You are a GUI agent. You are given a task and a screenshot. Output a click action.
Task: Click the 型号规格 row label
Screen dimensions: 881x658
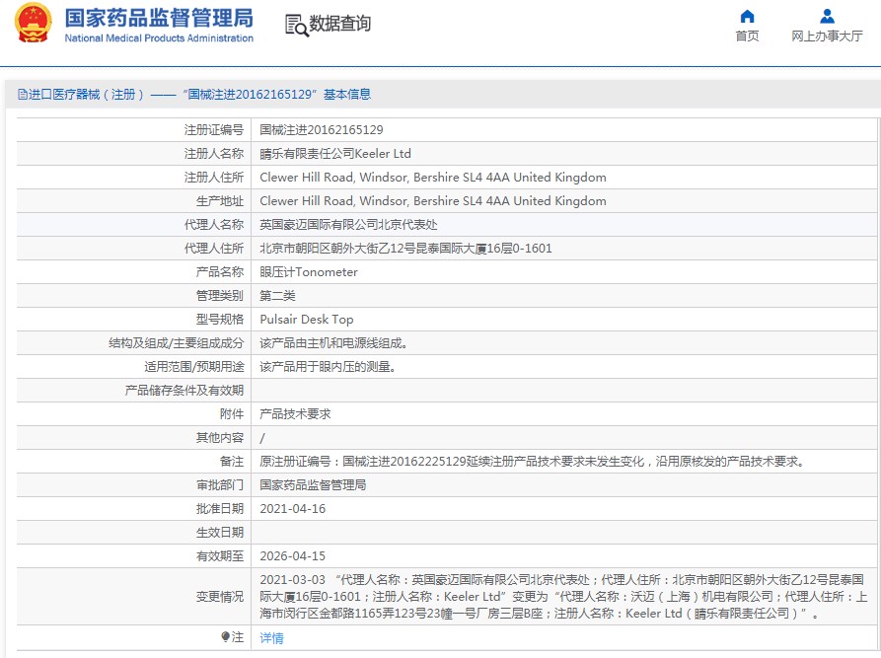coord(220,320)
